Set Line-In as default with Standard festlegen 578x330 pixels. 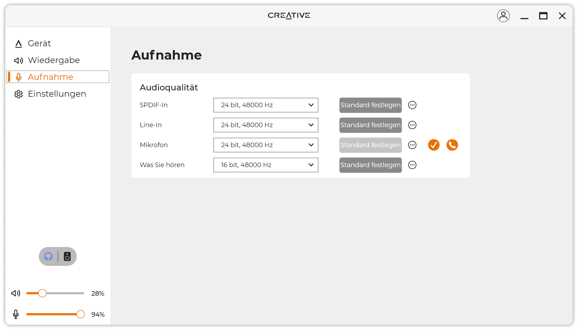[370, 125]
